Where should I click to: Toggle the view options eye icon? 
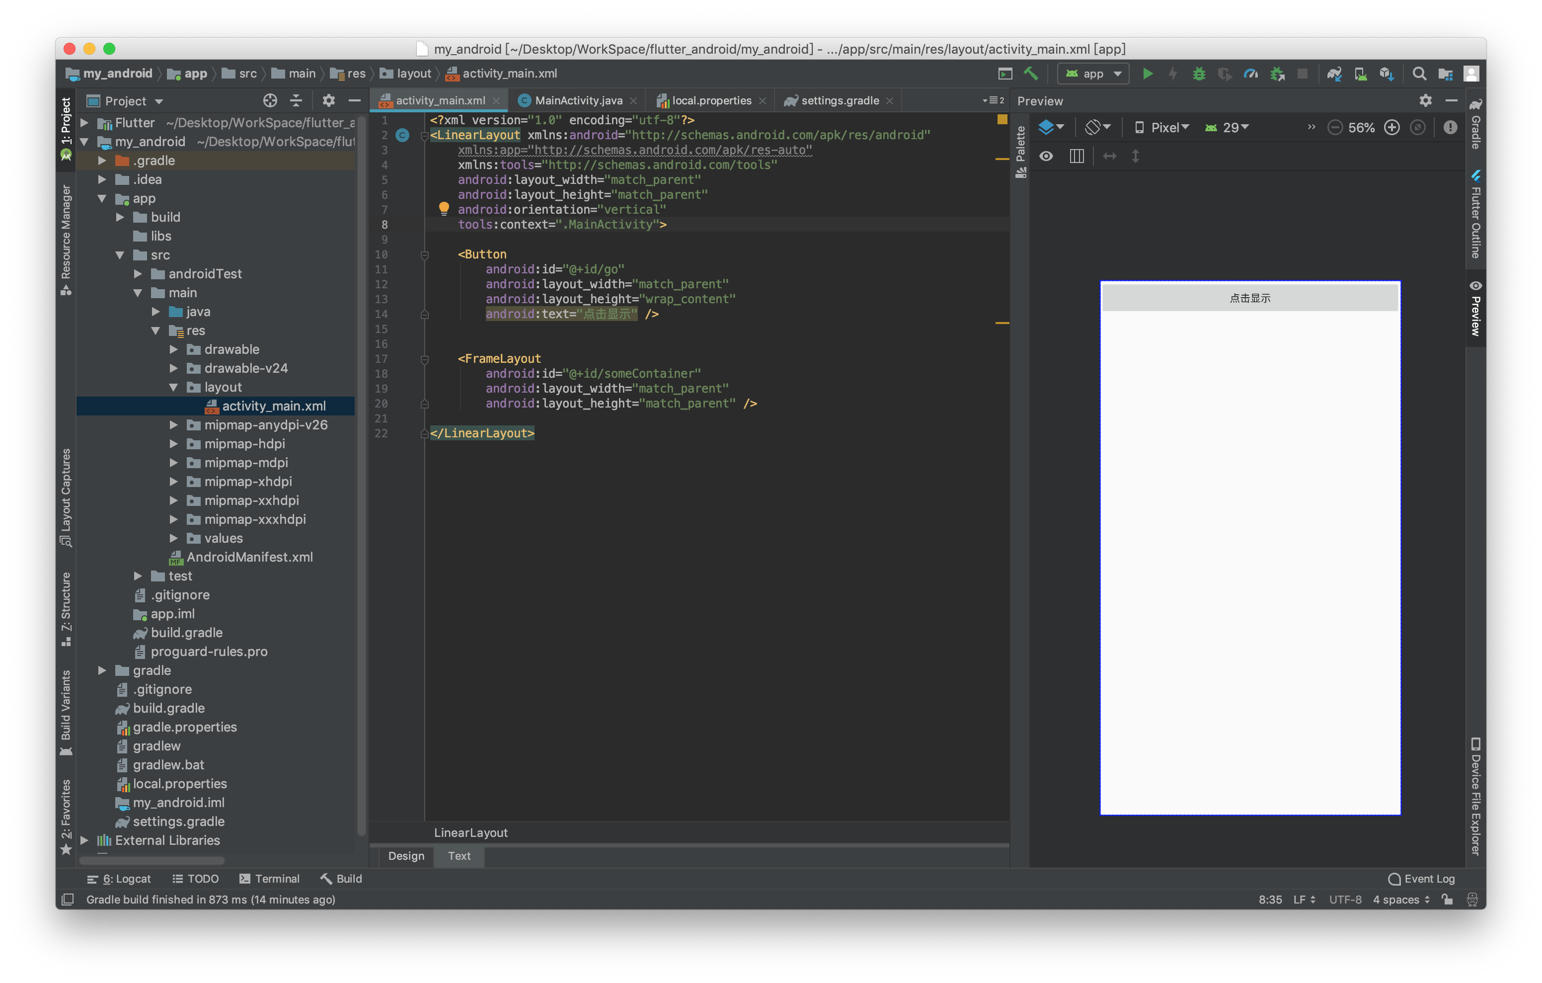click(x=1046, y=156)
